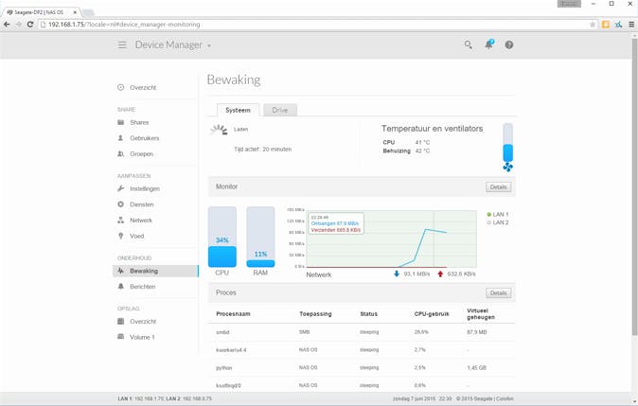Click the blue download arrow icon
This screenshot has height=406, width=638.
click(397, 274)
